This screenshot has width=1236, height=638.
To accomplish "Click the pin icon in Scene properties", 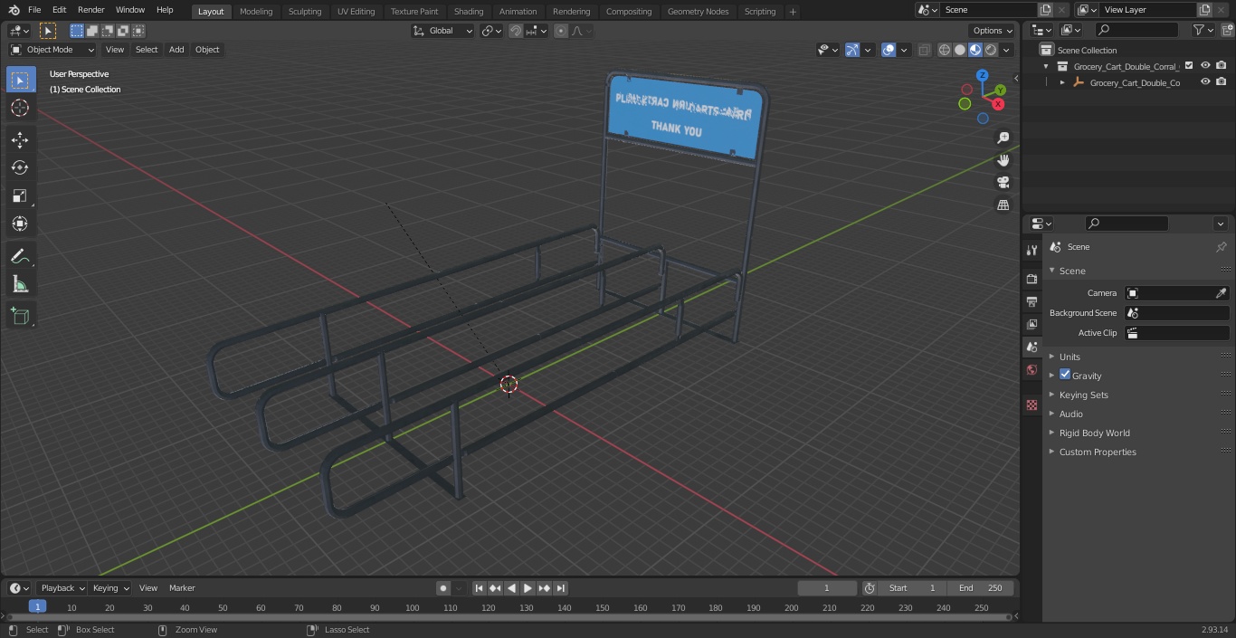I will 1221,247.
